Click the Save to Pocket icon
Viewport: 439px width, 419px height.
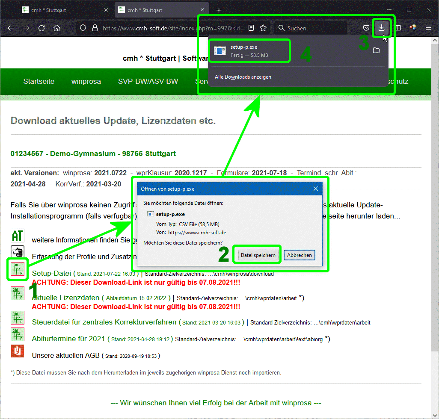(x=366, y=28)
